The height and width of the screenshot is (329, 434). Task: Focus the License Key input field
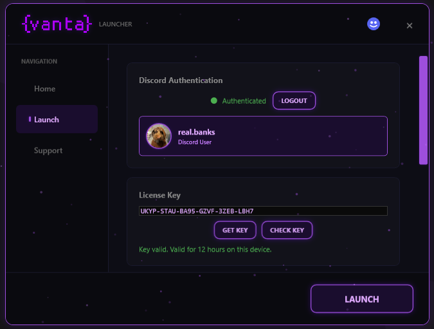(x=263, y=211)
